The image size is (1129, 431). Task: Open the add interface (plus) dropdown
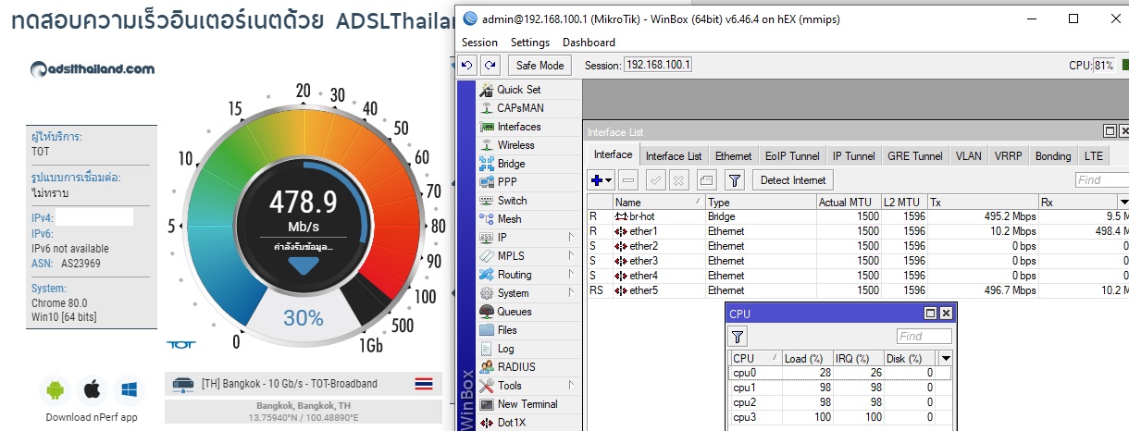[602, 180]
